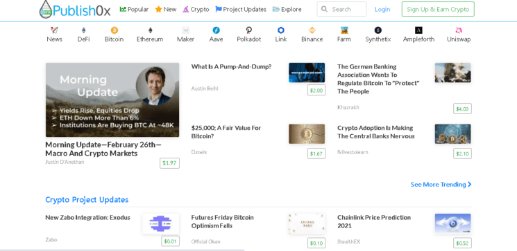
Task: Visit the StealthEX author profile
Action: tap(348, 242)
